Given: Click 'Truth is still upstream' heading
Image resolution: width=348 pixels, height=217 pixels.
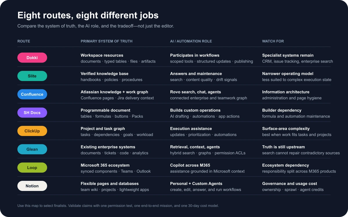Looking at the screenshot, I should [x=283, y=147].
